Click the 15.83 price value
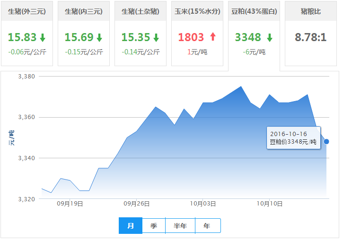 (22, 37)
